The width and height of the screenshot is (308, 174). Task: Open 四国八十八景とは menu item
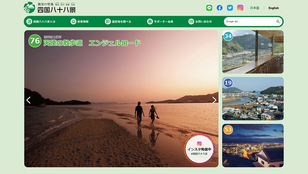[41, 22]
